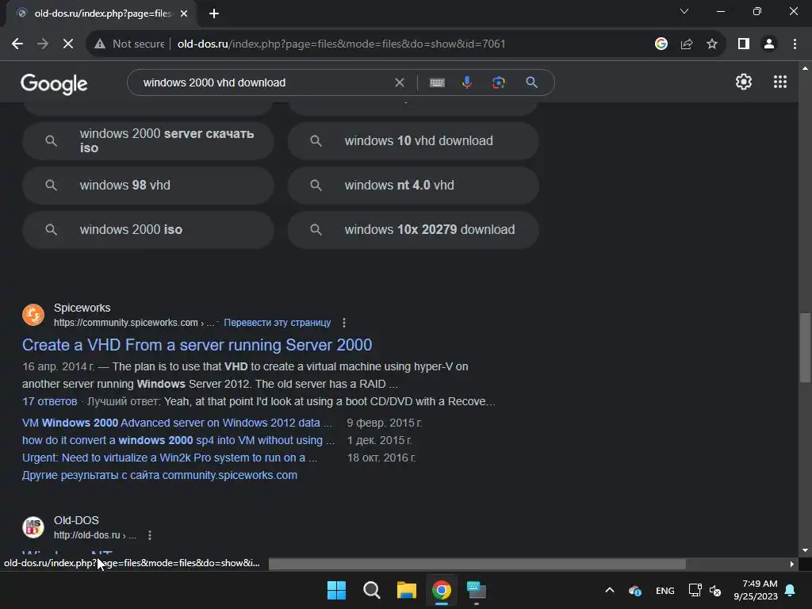Stop loading the page
Viewport: 812px width, 609px height.
point(68,44)
